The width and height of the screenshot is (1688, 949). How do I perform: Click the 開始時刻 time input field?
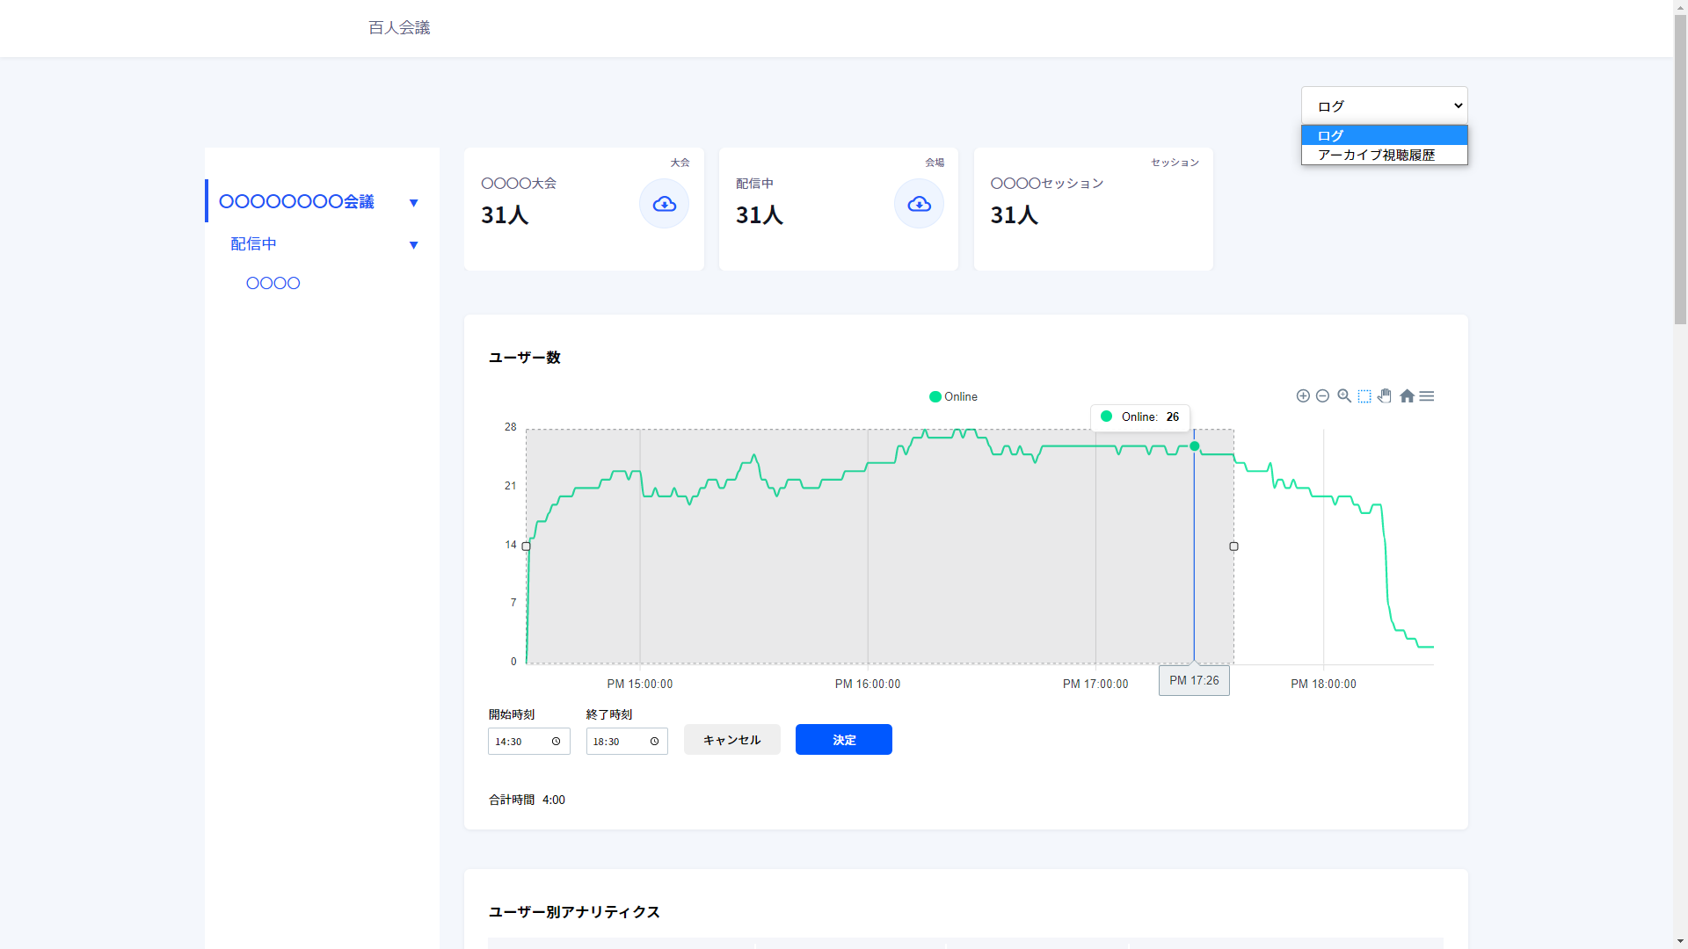pos(528,742)
